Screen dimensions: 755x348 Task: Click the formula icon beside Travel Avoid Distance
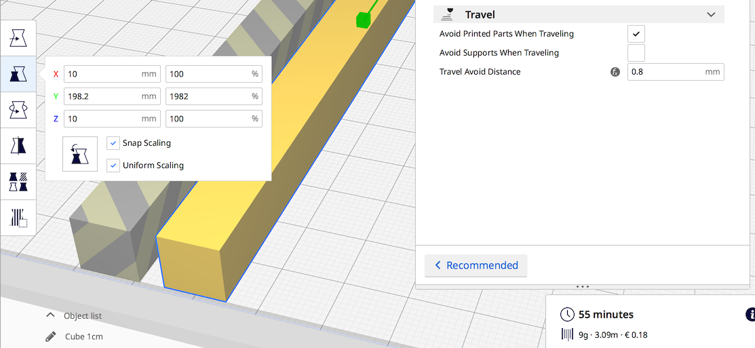coord(615,72)
